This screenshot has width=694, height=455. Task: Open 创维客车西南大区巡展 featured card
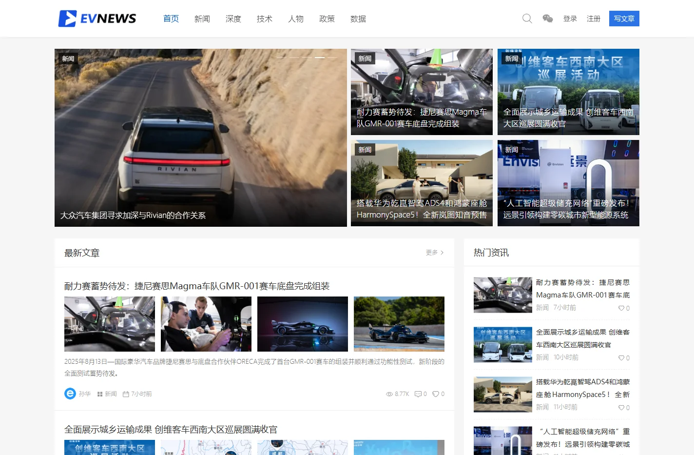tap(568, 92)
